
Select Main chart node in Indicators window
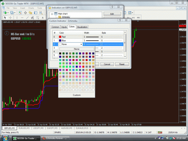click(63, 14)
